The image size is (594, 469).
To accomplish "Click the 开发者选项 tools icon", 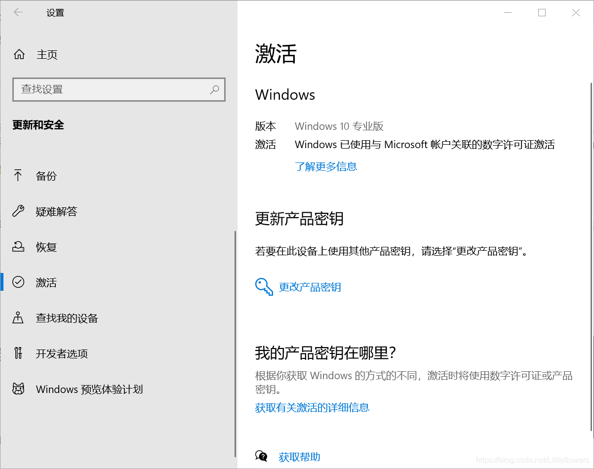I will [x=18, y=353].
